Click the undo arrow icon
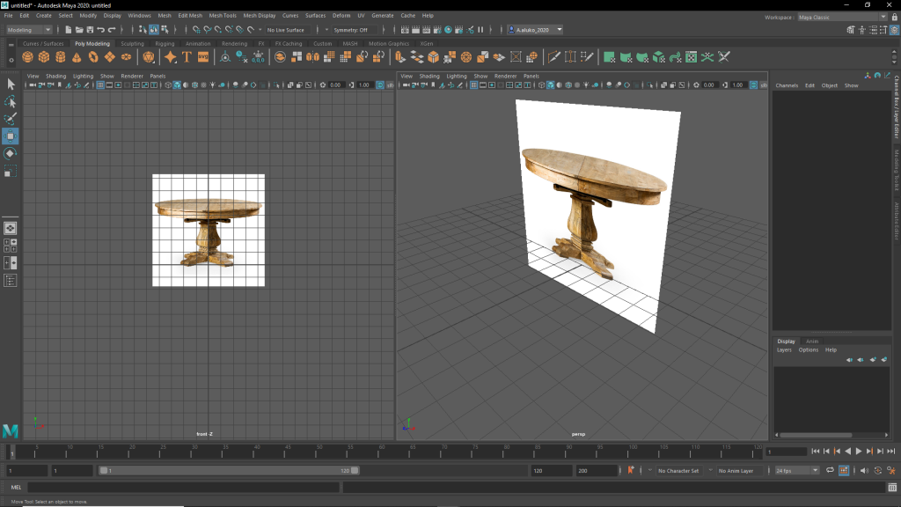Screen dimensions: 901x507 100,30
